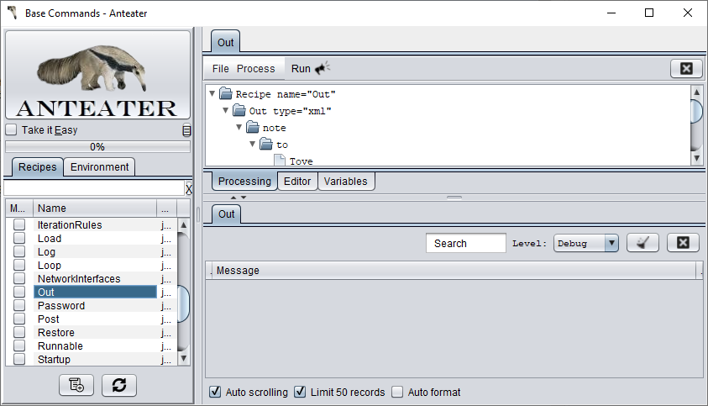Click the Recipe name="Out" folder icon
This screenshot has height=406, width=708.
[x=226, y=93]
